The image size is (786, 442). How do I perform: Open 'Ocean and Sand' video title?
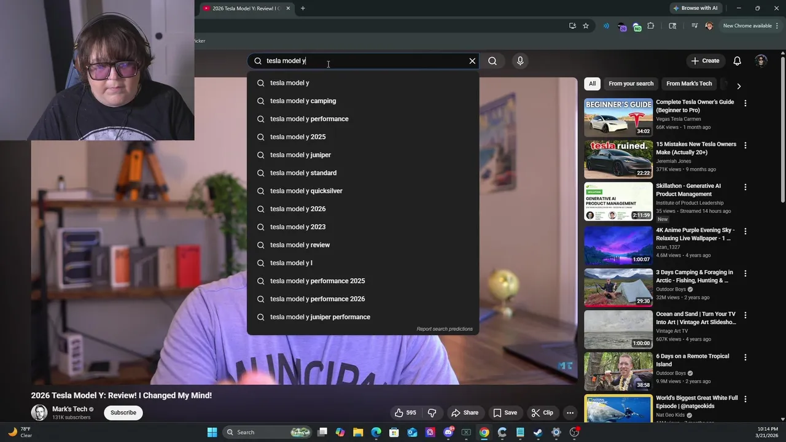pyautogui.click(x=696, y=318)
